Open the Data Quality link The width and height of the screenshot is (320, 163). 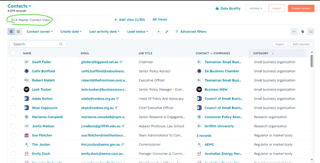tap(228, 9)
